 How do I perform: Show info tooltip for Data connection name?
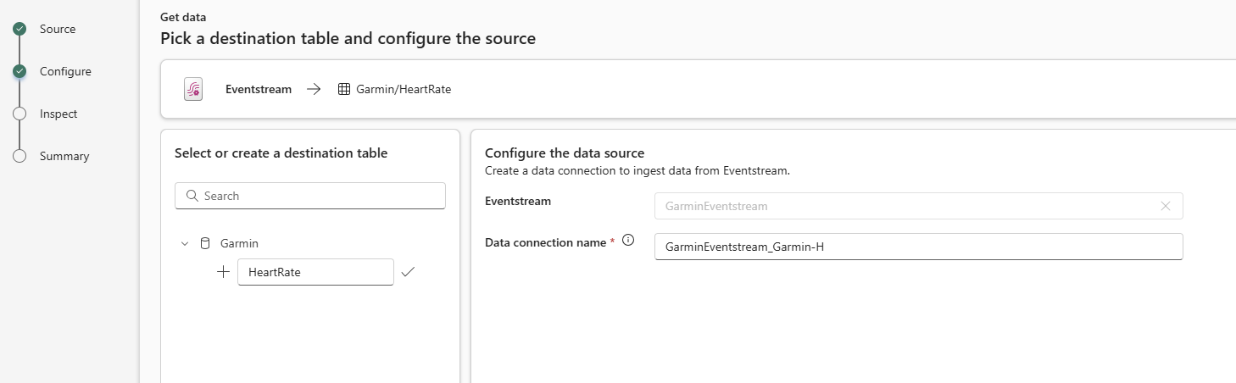click(628, 241)
